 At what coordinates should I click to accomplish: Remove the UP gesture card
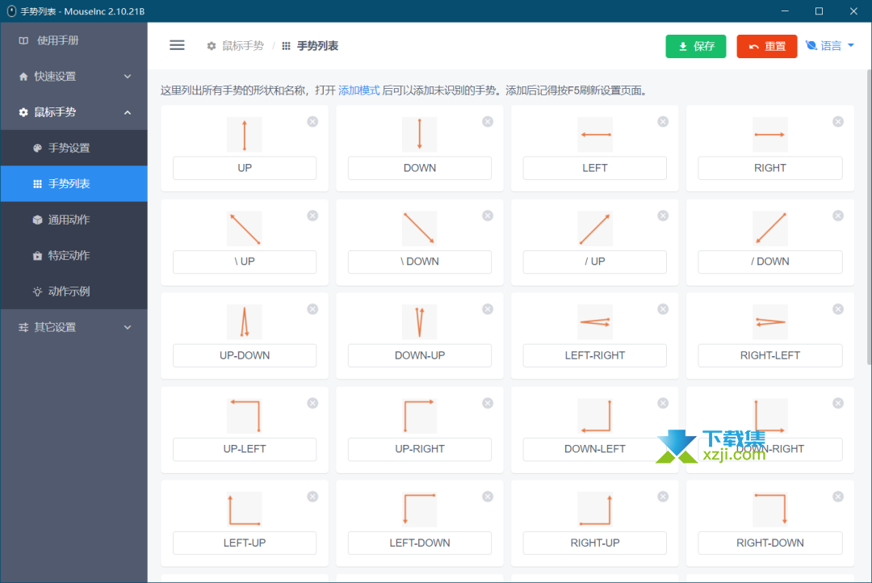pyautogui.click(x=312, y=122)
